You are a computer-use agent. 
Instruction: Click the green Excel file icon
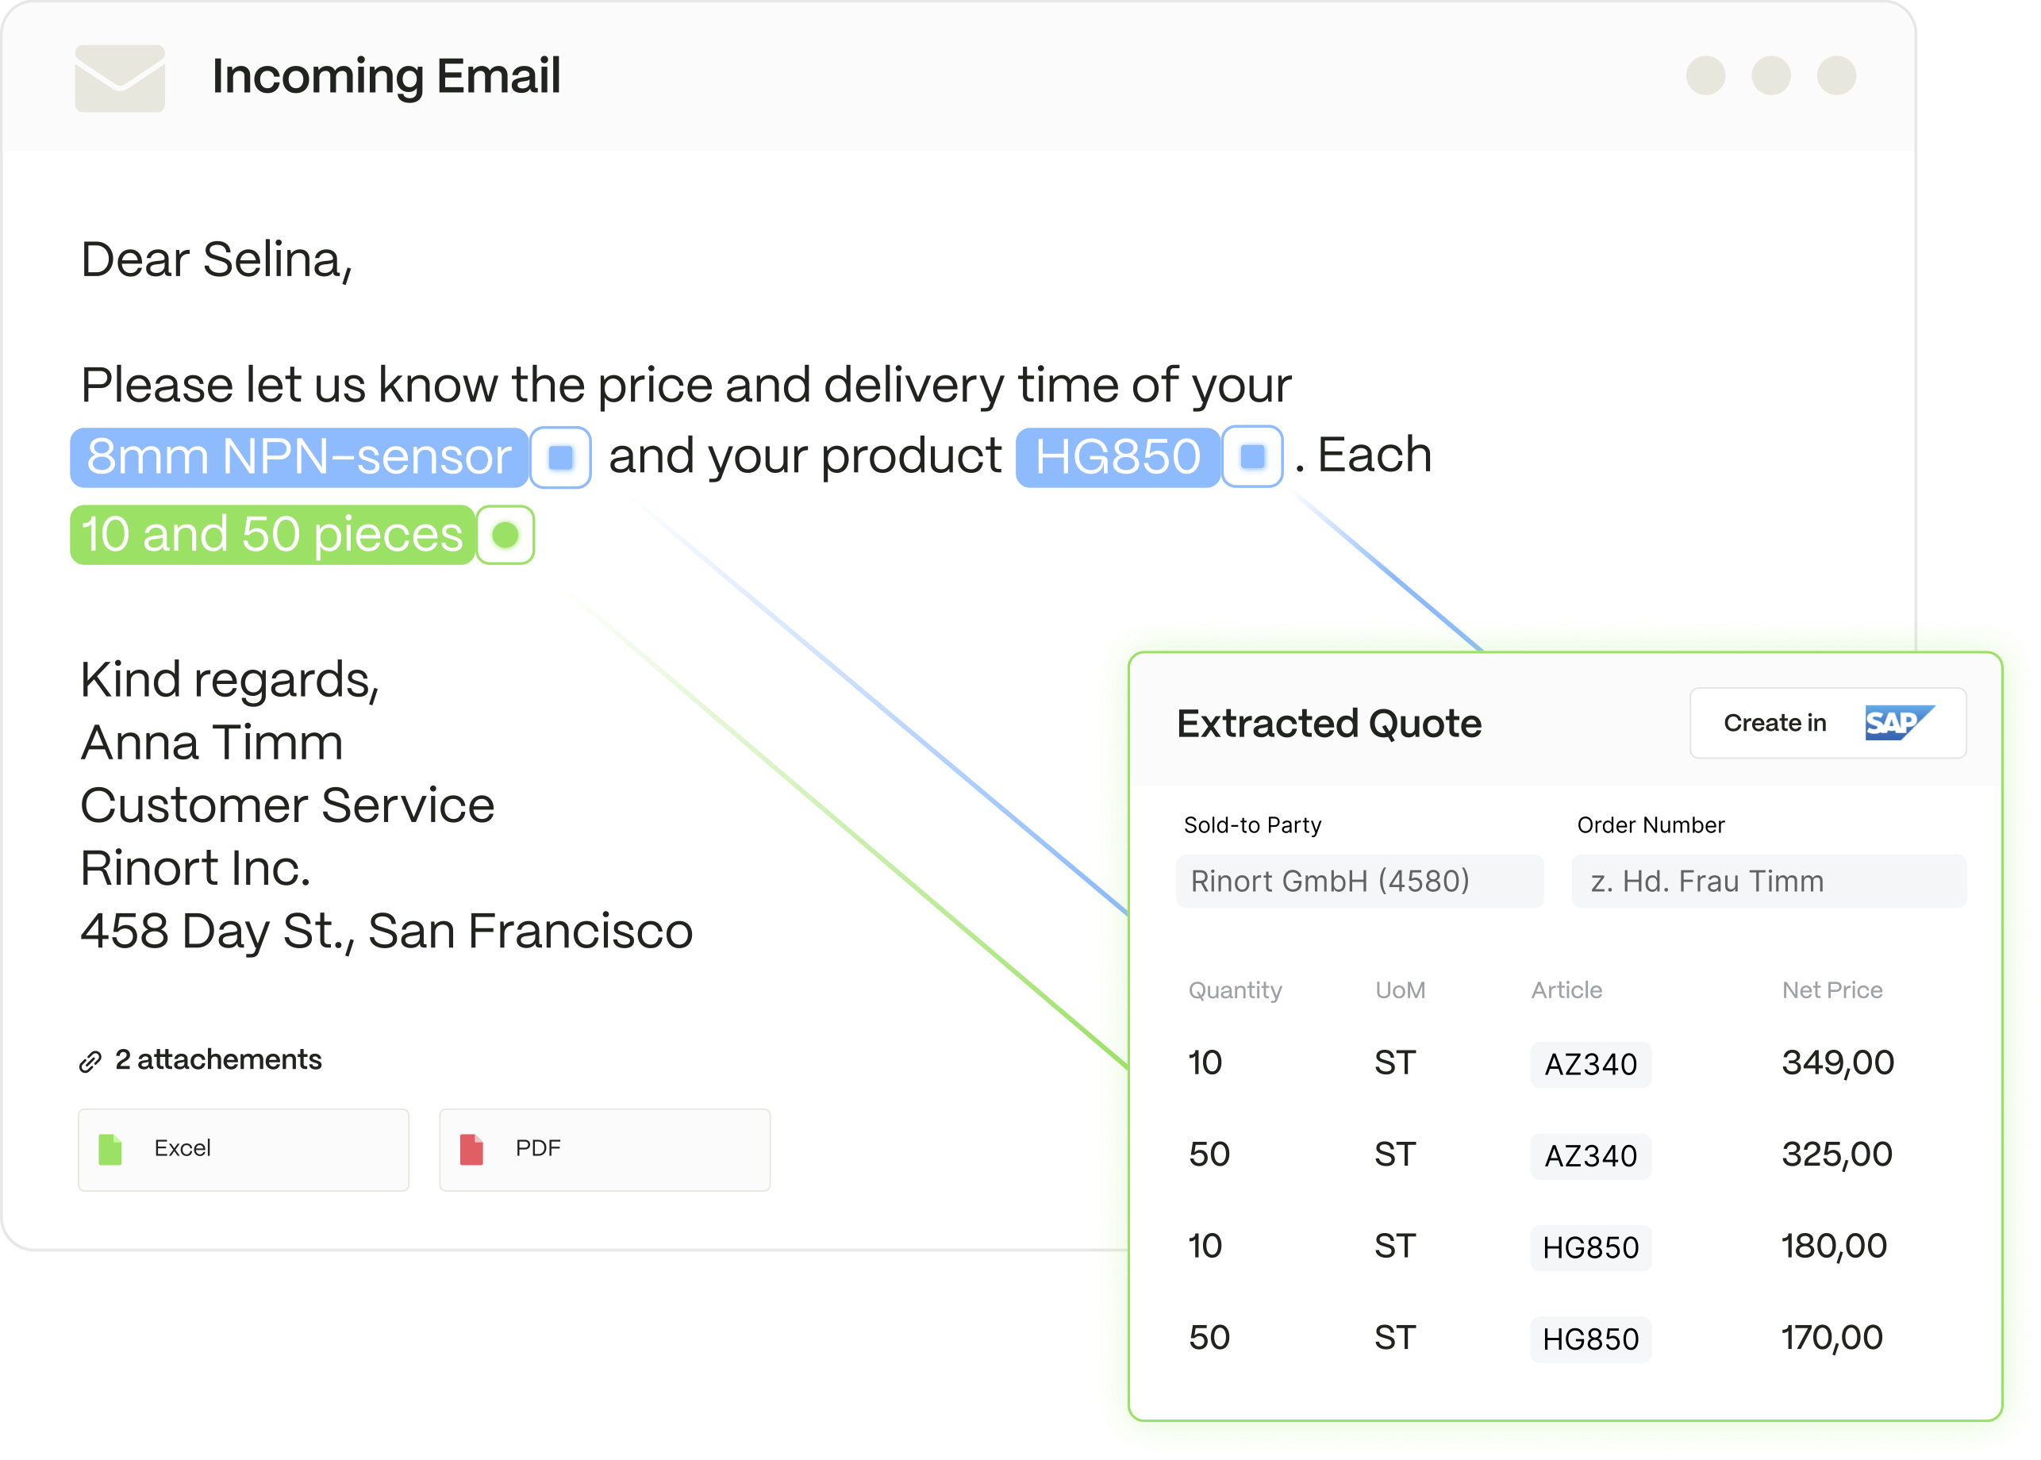point(110,1150)
